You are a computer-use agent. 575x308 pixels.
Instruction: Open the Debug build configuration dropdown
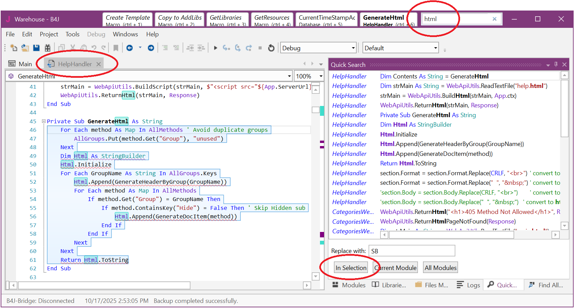pyautogui.click(x=353, y=48)
